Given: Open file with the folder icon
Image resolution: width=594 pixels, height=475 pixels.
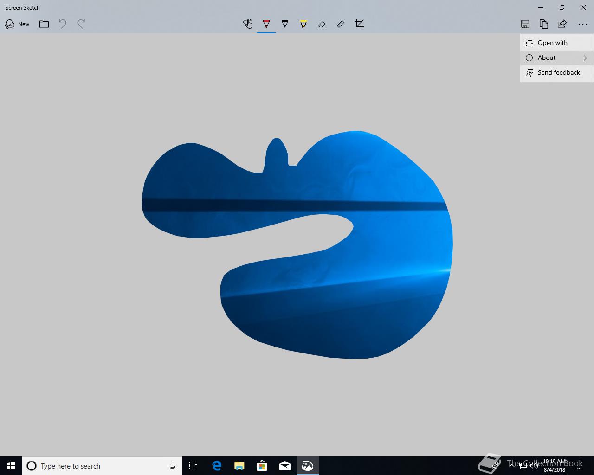Looking at the screenshot, I should click(x=44, y=24).
